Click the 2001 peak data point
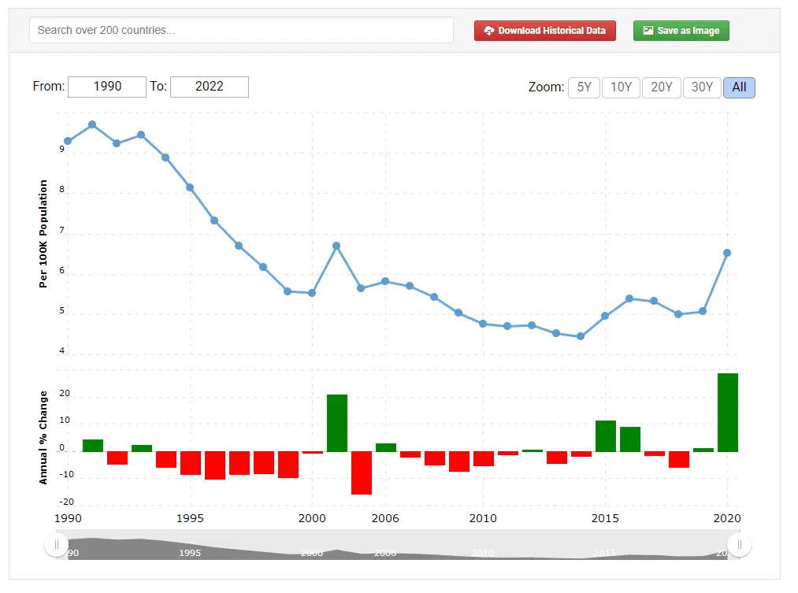Screen dimensions: 798x593 click(336, 246)
